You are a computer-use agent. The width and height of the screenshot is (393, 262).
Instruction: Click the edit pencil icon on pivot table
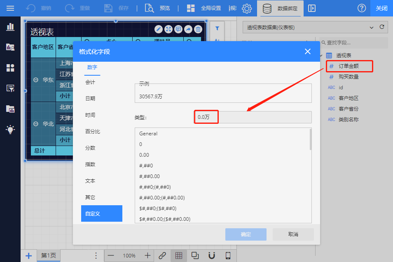coord(159,29)
